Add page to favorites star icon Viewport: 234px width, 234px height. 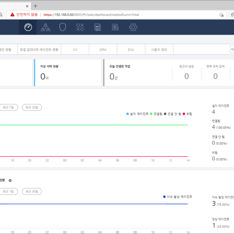pyautogui.click(x=221, y=15)
